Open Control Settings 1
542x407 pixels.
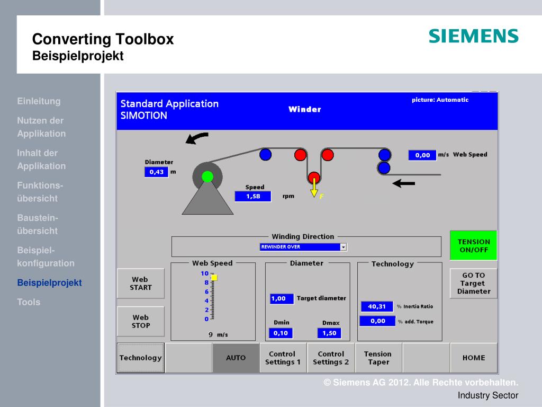[x=283, y=358]
